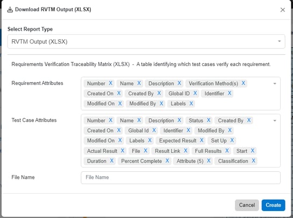Remove Global Id tag from Test Case Attributes

point(154,130)
